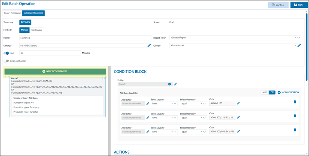
Task: Click the edit pencil next to Aircraft entity
Action: tap(175, 84)
